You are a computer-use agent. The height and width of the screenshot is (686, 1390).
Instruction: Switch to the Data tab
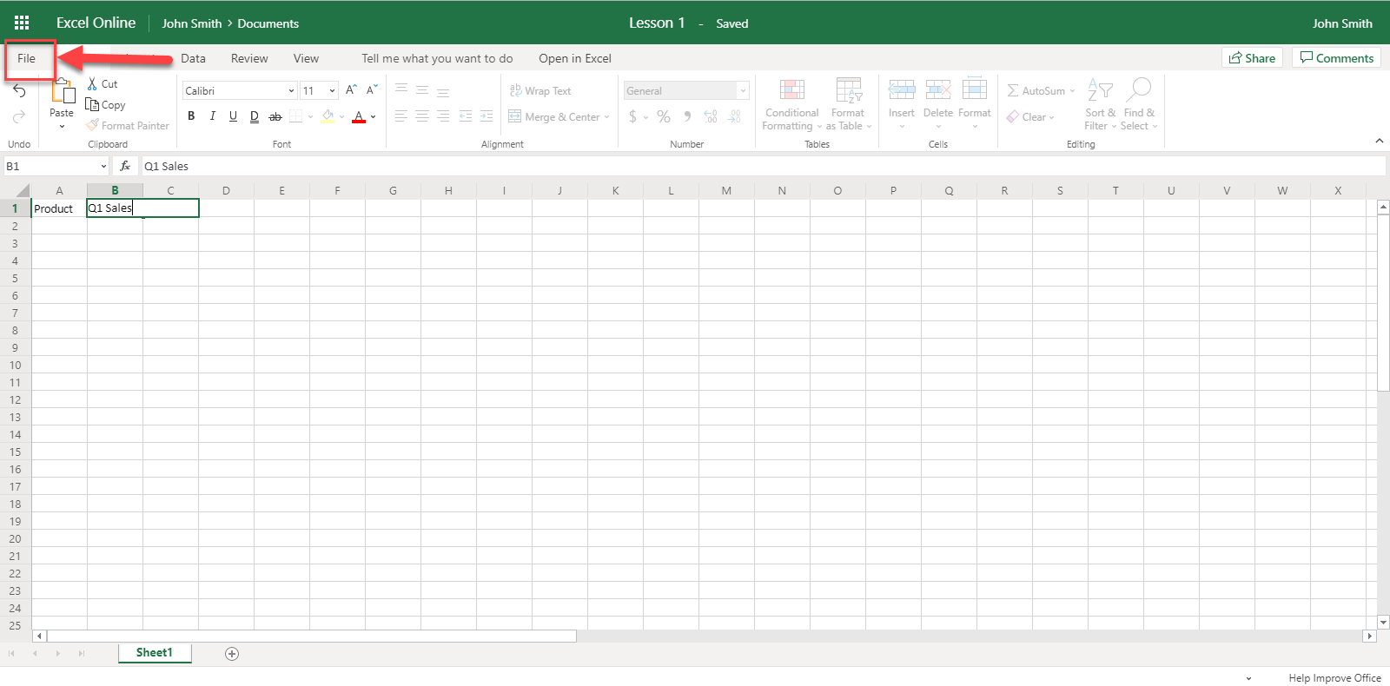coord(193,58)
